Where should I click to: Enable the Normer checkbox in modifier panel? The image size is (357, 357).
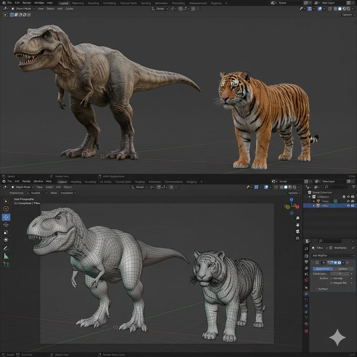[x=332, y=278]
